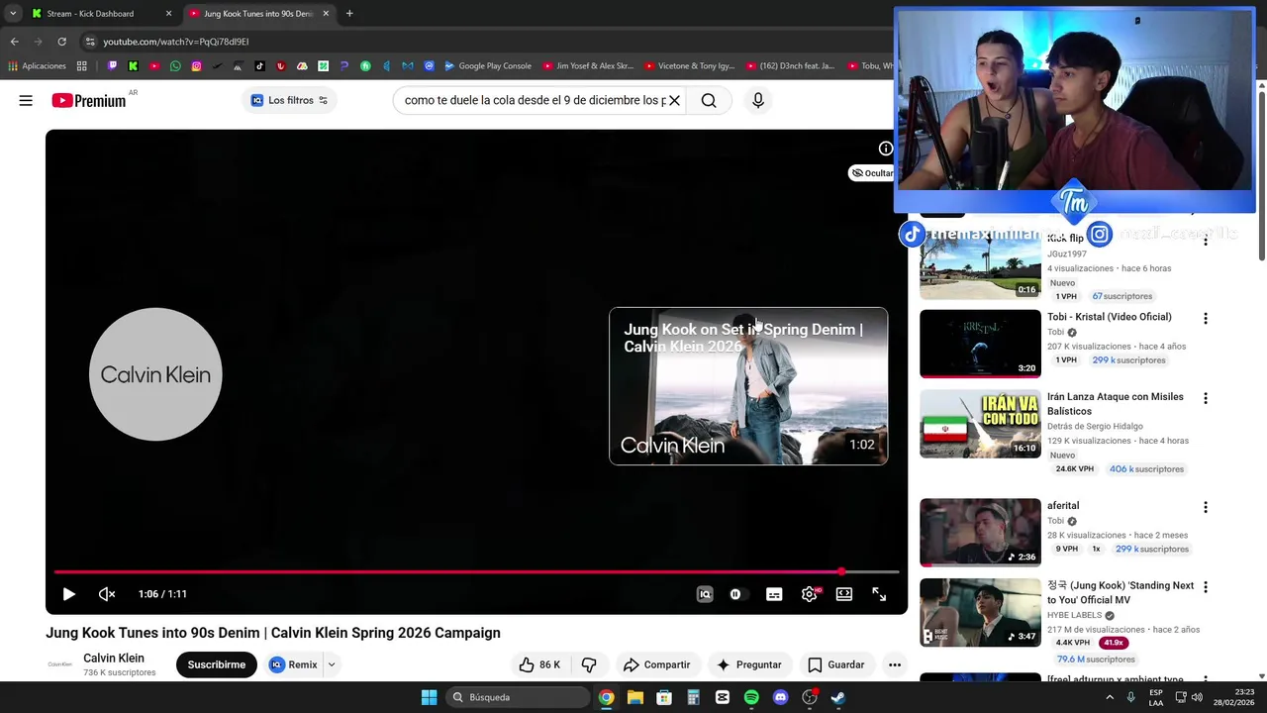Seek on the red video progress bar

tap(476, 572)
